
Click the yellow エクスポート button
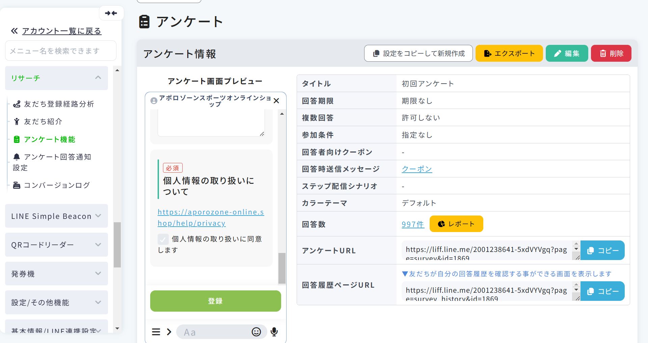click(509, 53)
